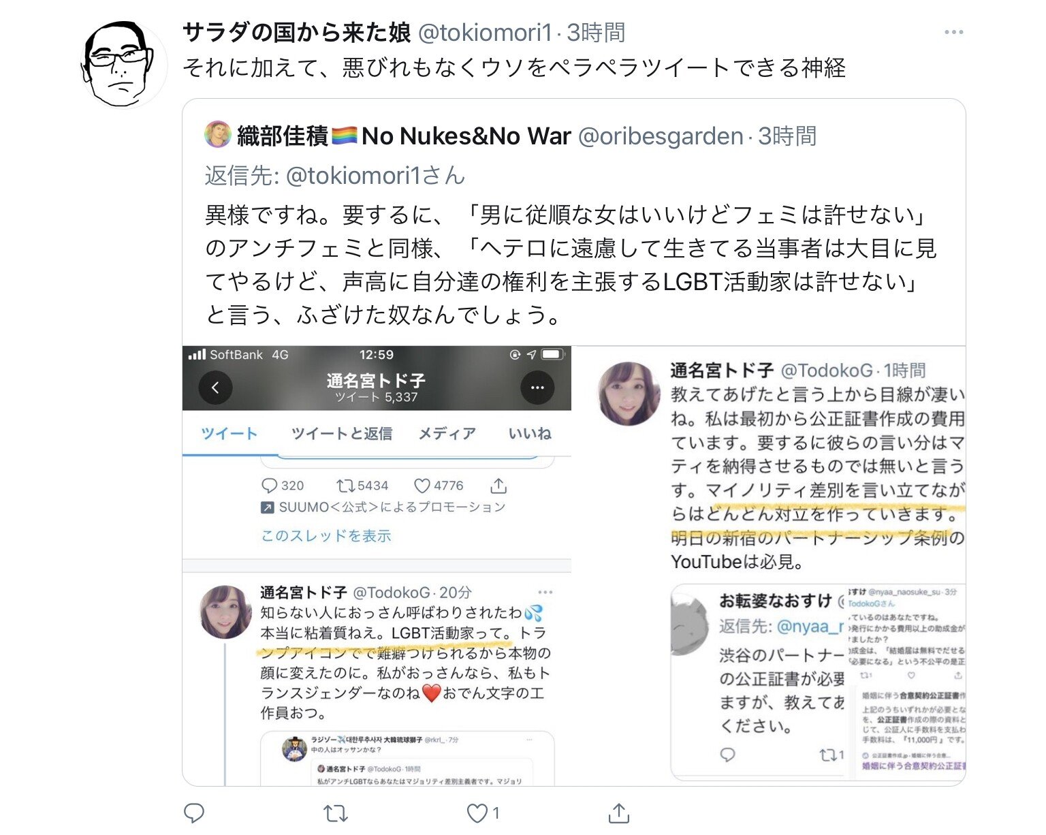Switch to ツイートと返信 tab
The height and width of the screenshot is (835, 1046).
tap(341, 434)
